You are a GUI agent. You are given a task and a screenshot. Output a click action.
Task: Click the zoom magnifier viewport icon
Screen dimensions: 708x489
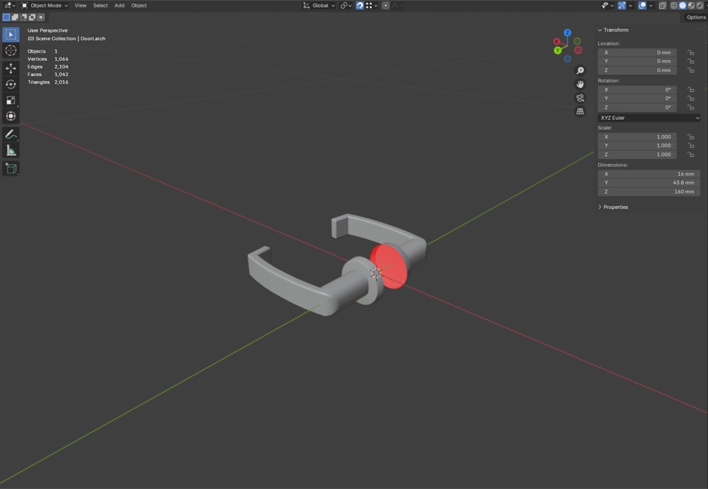(580, 71)
